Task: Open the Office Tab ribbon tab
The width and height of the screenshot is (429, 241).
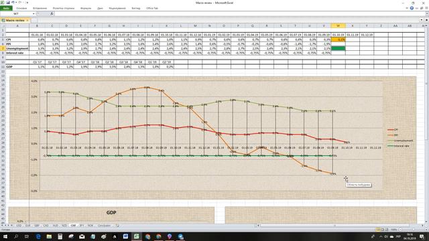Action: tap(152, 8)
